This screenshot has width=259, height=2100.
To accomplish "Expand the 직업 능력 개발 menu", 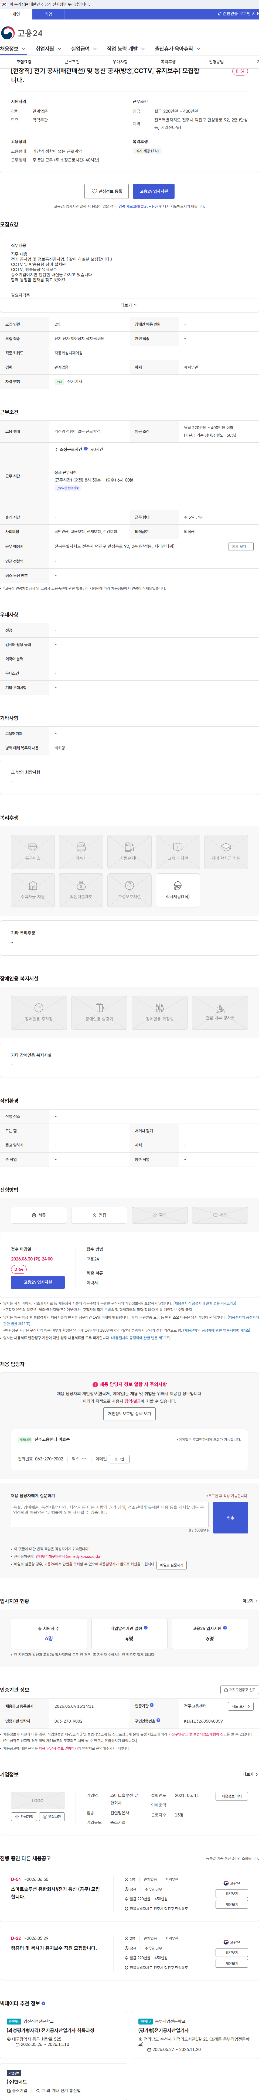I will pos(126,49).
